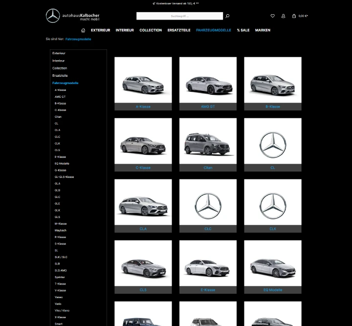Open the E-Klasse car thumbnail
This screenshot has height=326, width=352.
208,263
